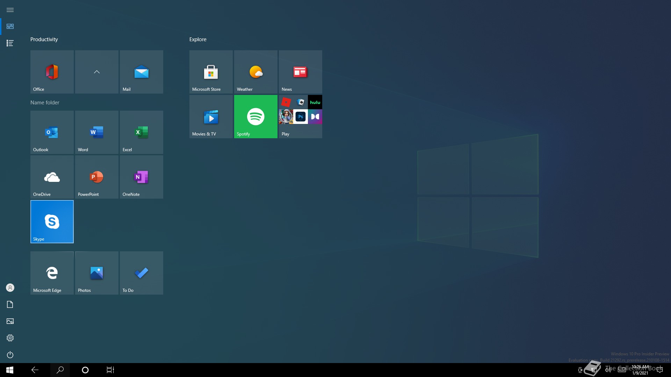This screenshot has height=377, width=671.
Task: Launch Outlook from the folder
Action: [52, 132]
